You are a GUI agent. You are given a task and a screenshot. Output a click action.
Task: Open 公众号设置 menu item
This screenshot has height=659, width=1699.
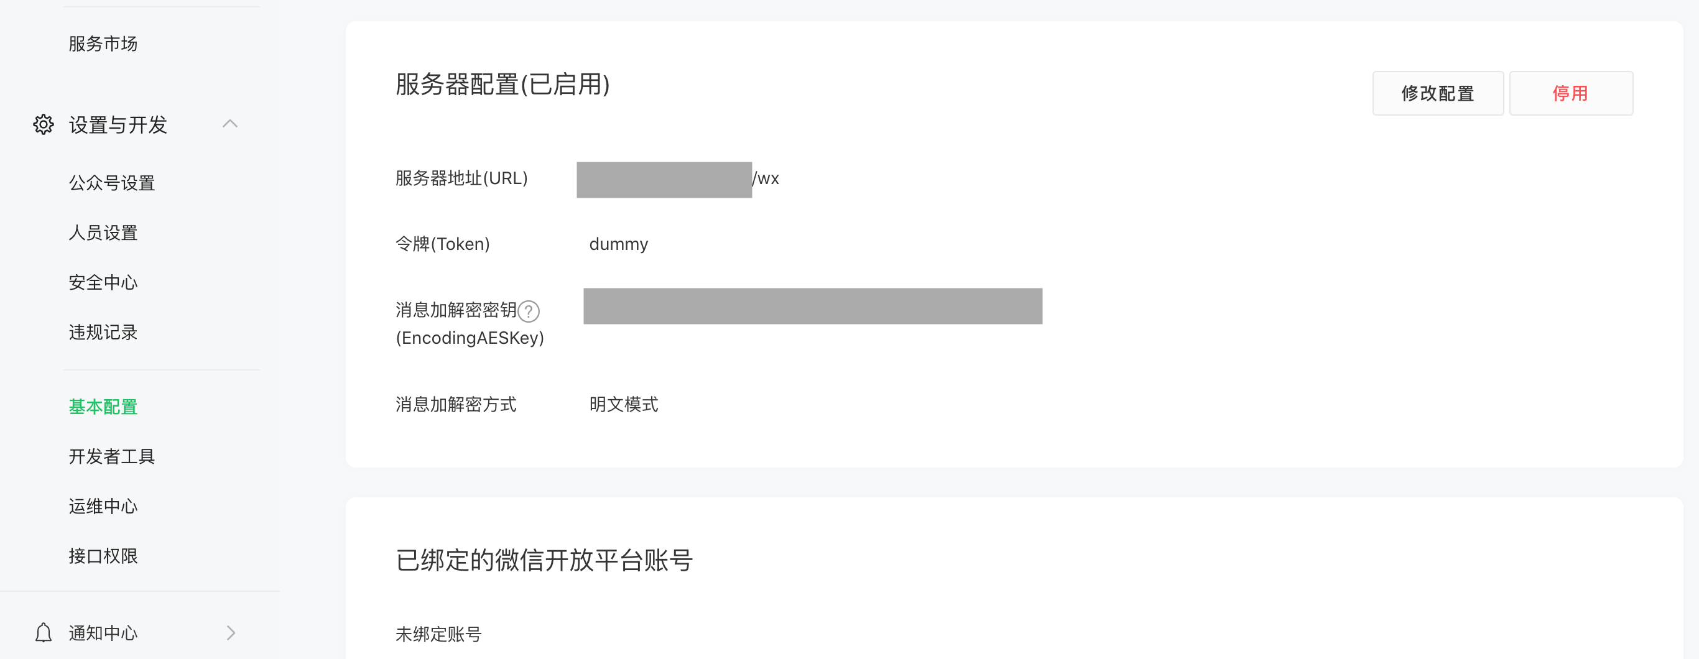[111, 183]
